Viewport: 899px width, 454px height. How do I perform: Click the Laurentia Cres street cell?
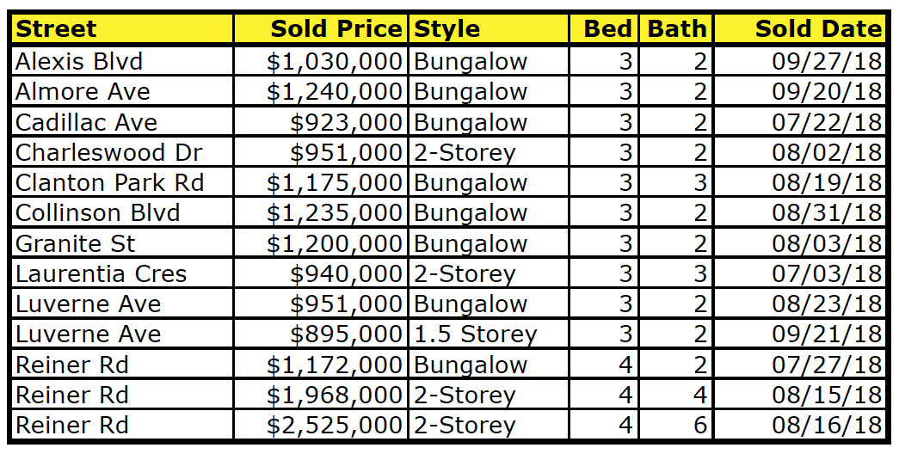[123, 274]
